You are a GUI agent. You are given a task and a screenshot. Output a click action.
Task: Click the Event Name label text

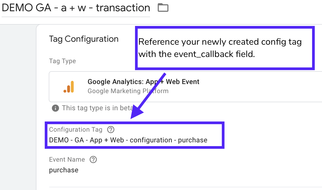(x=67, y=159)
